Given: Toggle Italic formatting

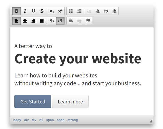Looking at the screenshot, I should coord(25,11).
